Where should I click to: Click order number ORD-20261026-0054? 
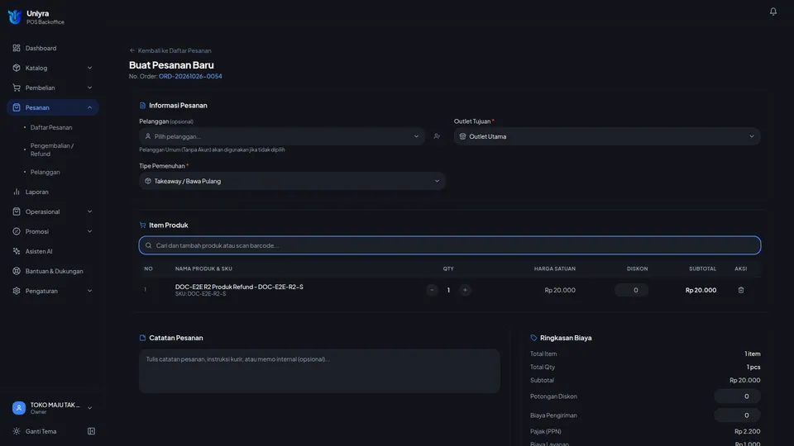190,76
